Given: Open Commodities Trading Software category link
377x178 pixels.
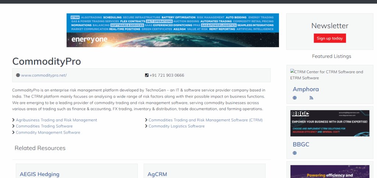Looking at the screenshot, I should tap(44, 126).
